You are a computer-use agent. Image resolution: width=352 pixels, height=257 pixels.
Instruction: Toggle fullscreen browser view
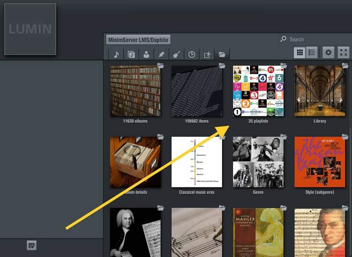(x=344, y=52)
